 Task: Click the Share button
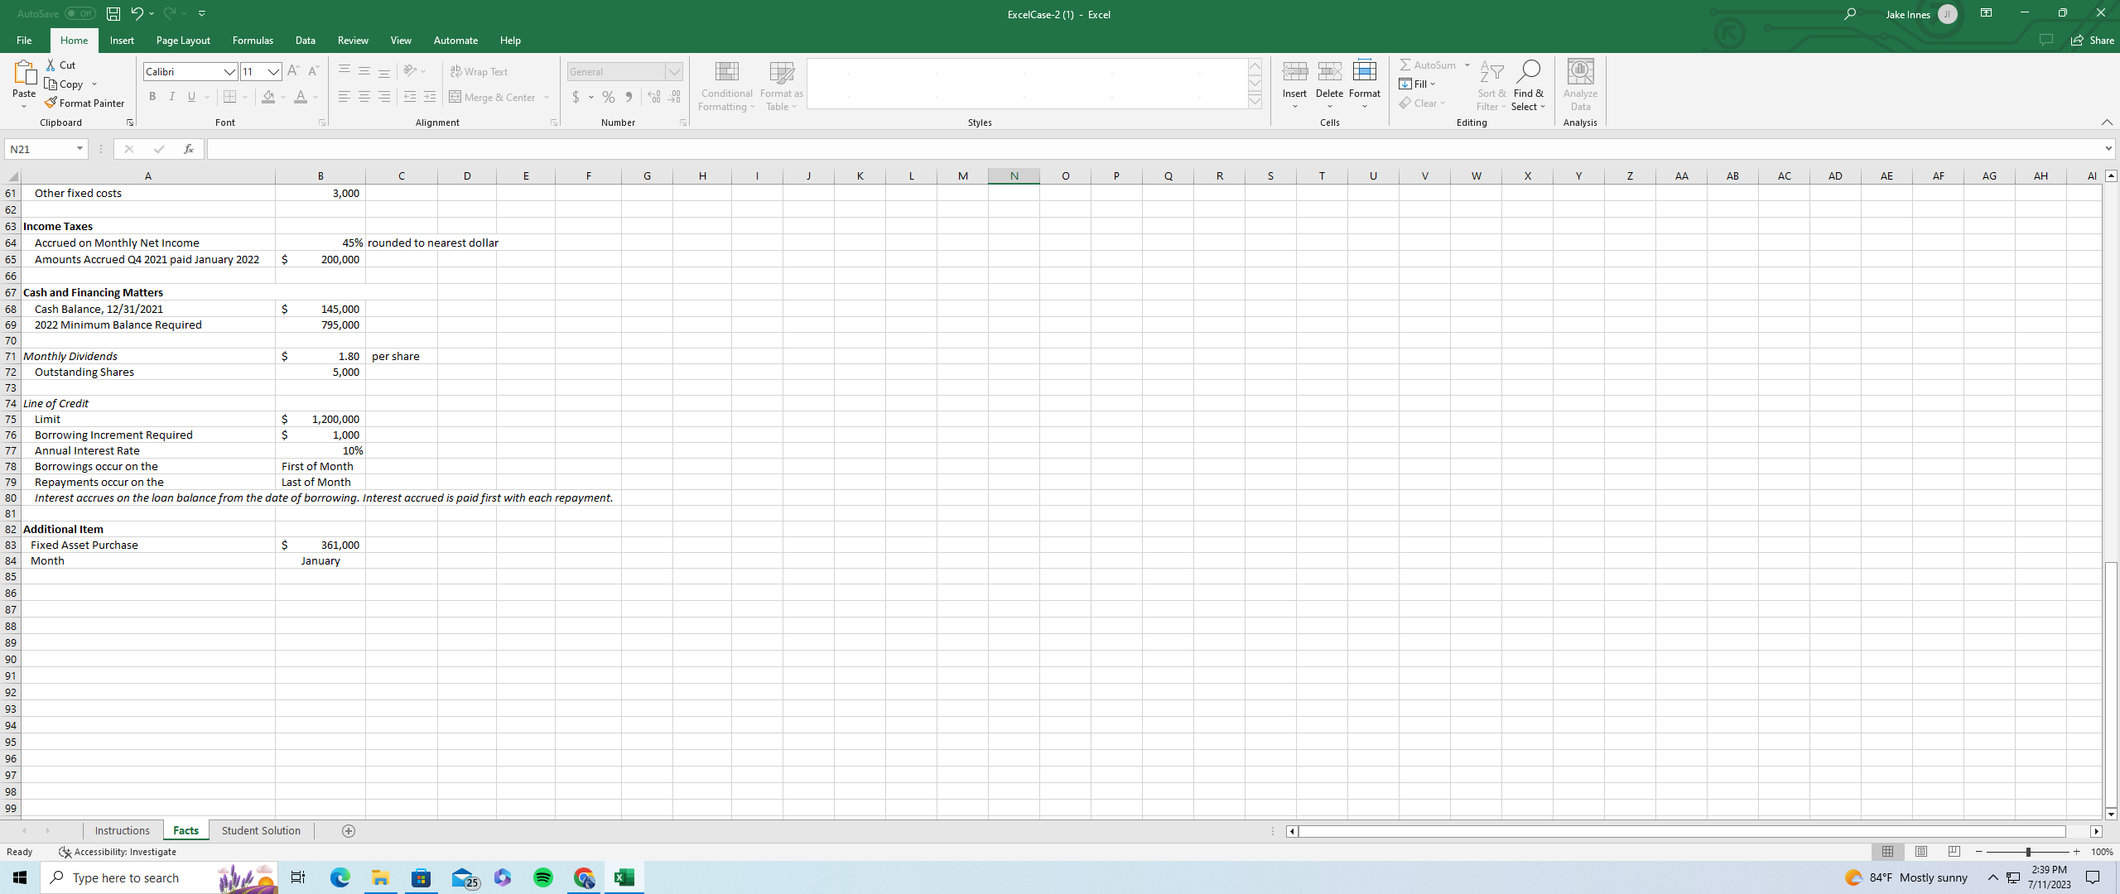[x=2093, y=40]
